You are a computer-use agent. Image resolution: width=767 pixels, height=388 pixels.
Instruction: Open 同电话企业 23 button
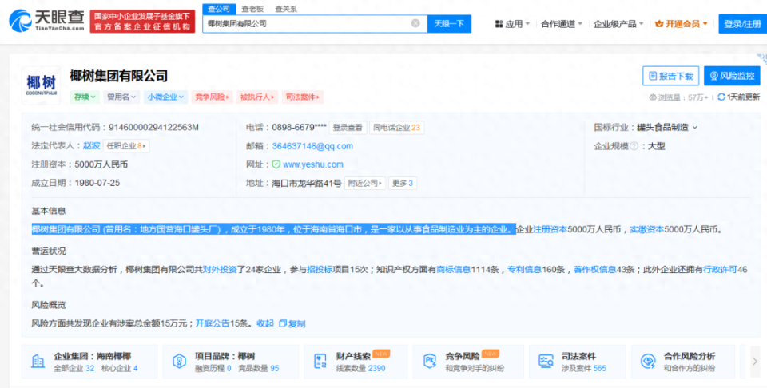[397, 128]
